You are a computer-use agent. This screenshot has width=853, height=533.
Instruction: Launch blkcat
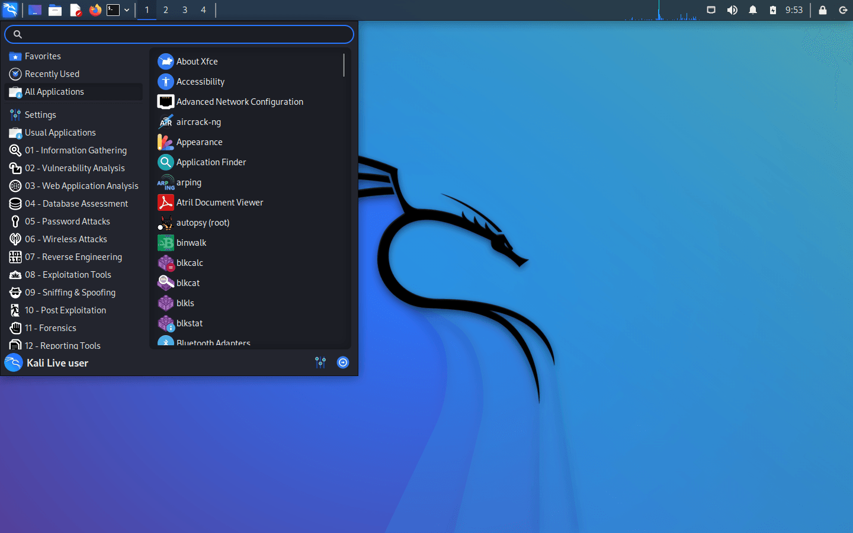pos(248,283)
